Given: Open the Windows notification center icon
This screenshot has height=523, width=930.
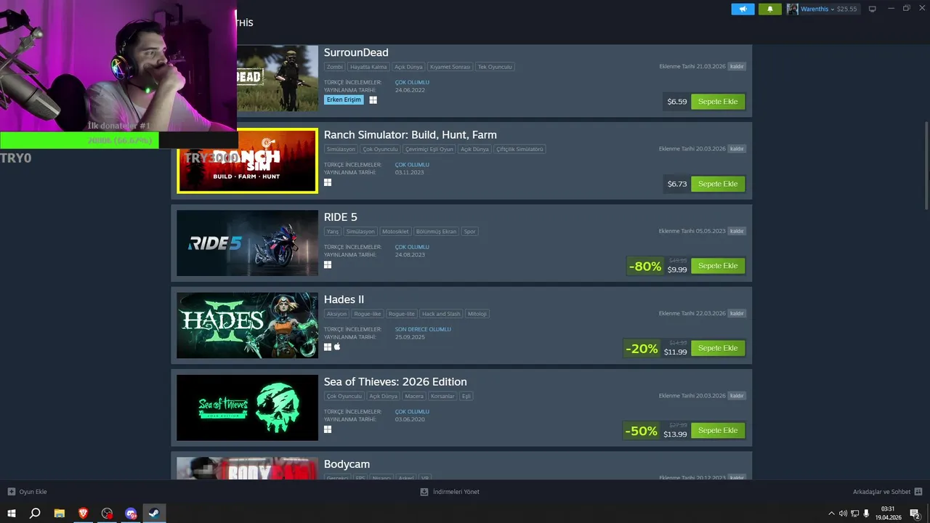Looking at the screenshot, I should pyautogui.click(x=915, y=514).
